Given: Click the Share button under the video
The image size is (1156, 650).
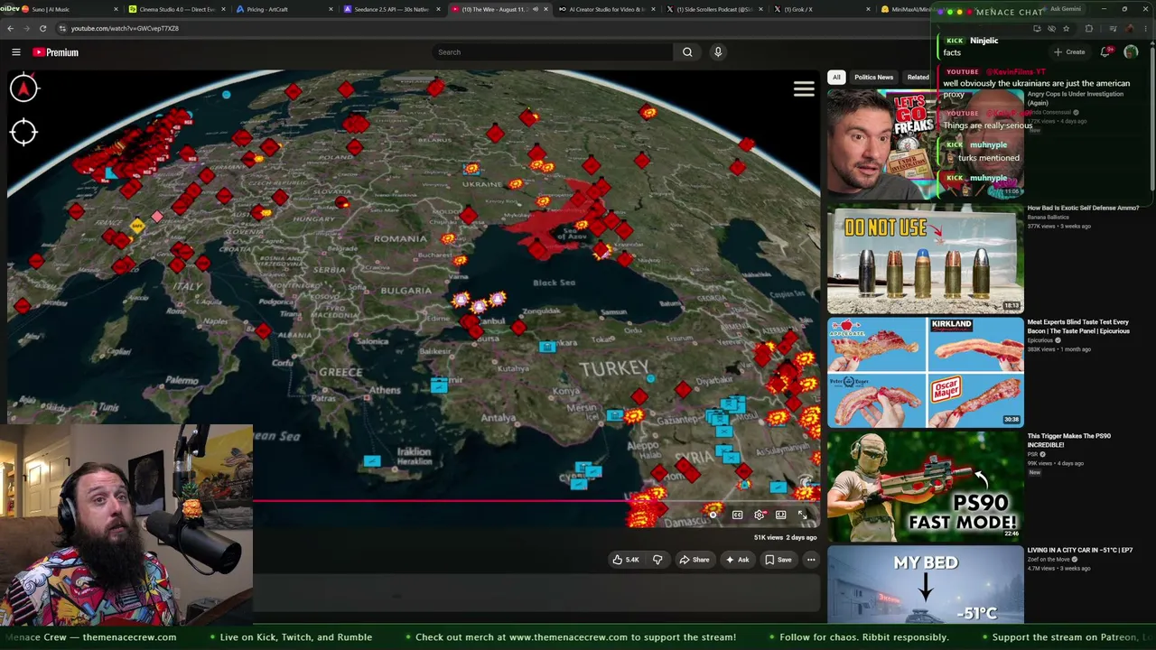Looking at the screenshot, I should (x=694, y=560).
